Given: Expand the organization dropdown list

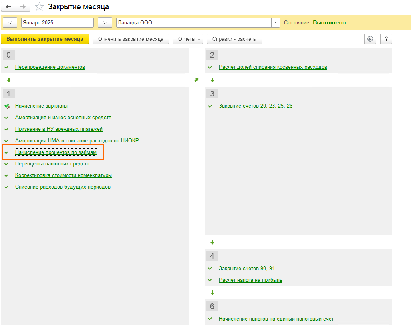Looking at the screenshot, I should click(275, 23).
